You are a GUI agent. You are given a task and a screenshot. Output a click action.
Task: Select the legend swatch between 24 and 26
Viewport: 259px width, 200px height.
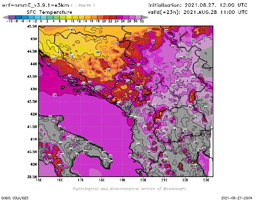click(119, 17)
